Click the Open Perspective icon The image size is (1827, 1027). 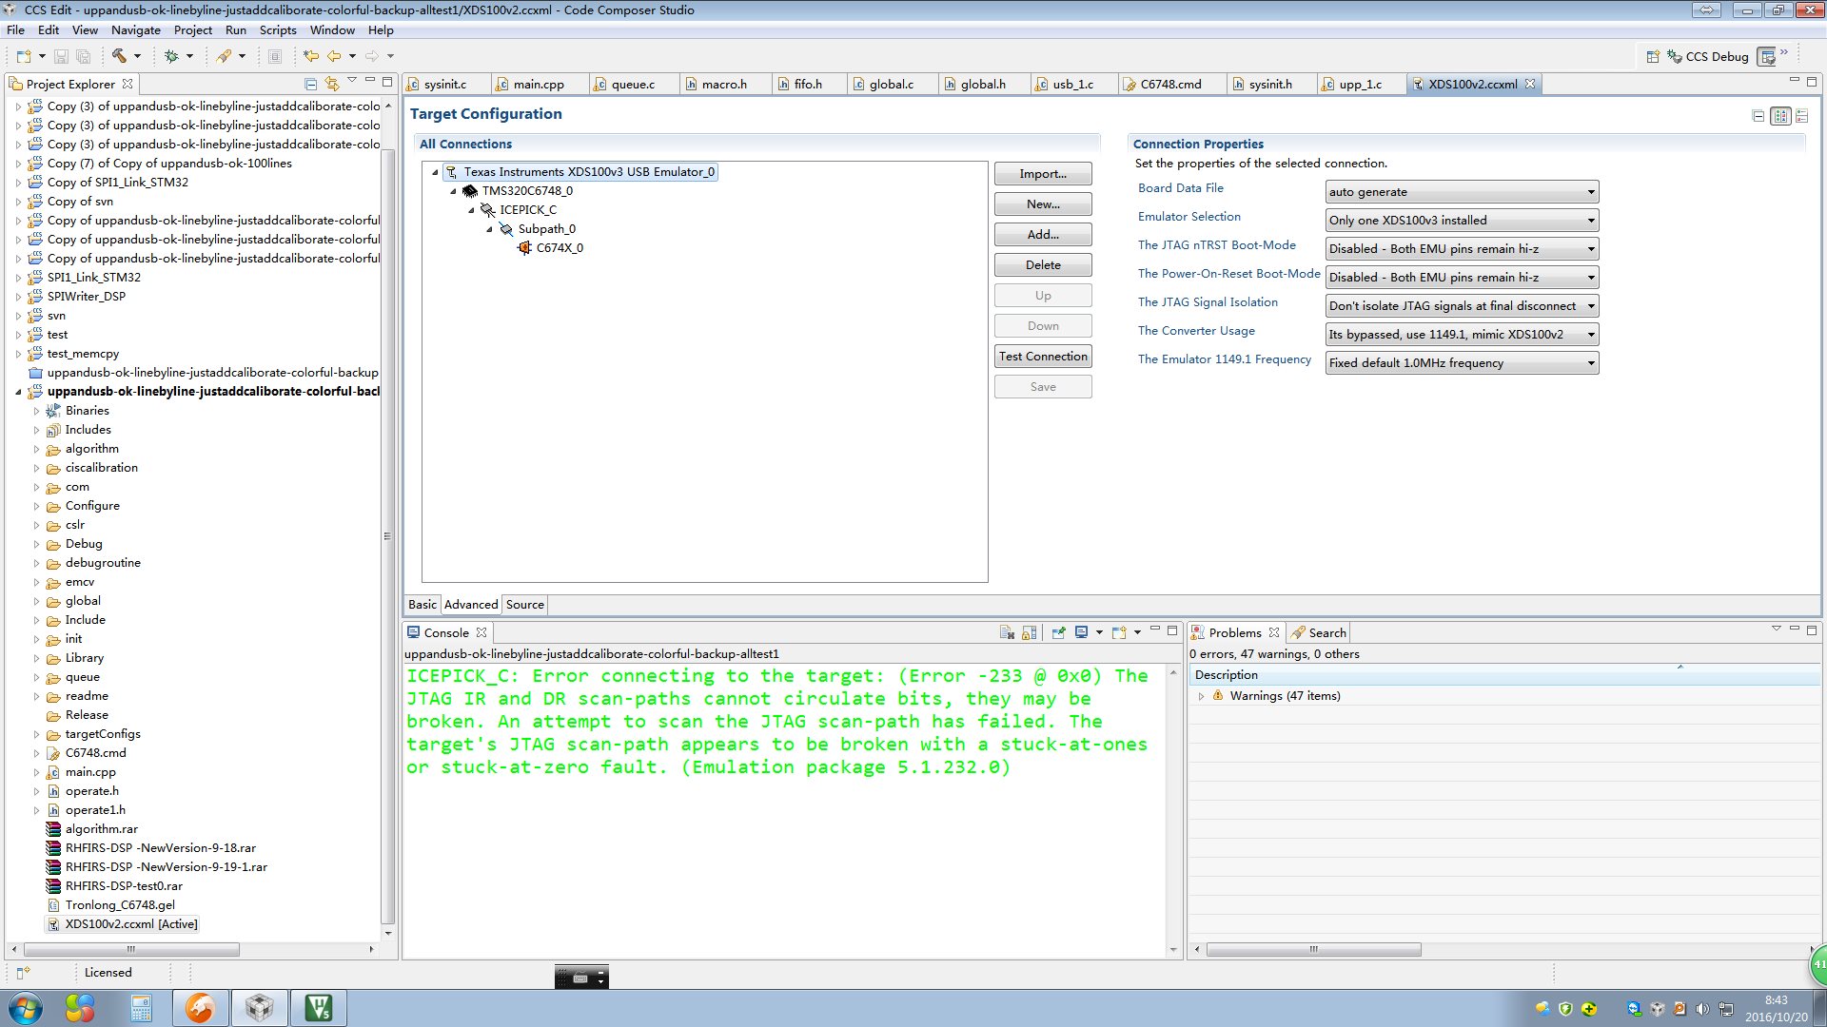tap(1653, 56)
